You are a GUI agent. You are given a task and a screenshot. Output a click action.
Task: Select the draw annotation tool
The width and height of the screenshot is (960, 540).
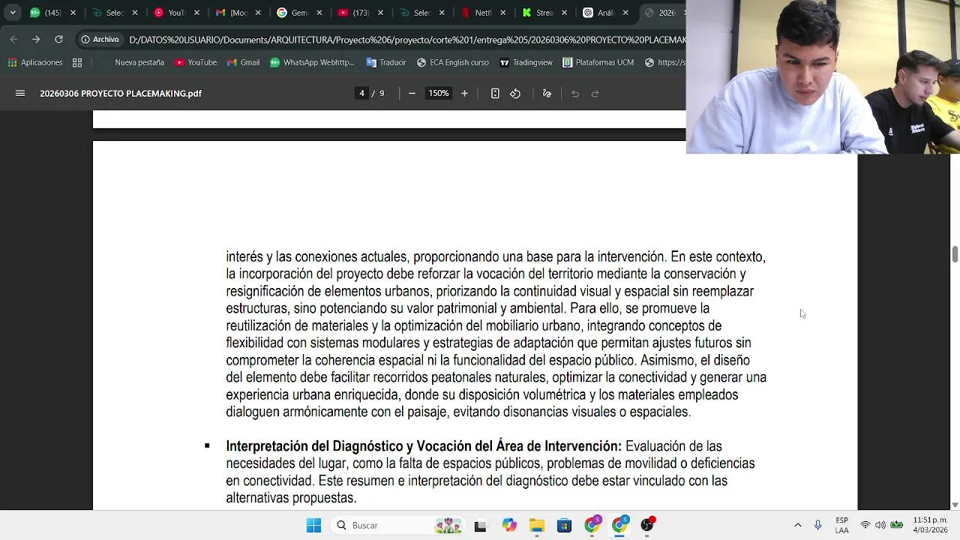[547, 94]
